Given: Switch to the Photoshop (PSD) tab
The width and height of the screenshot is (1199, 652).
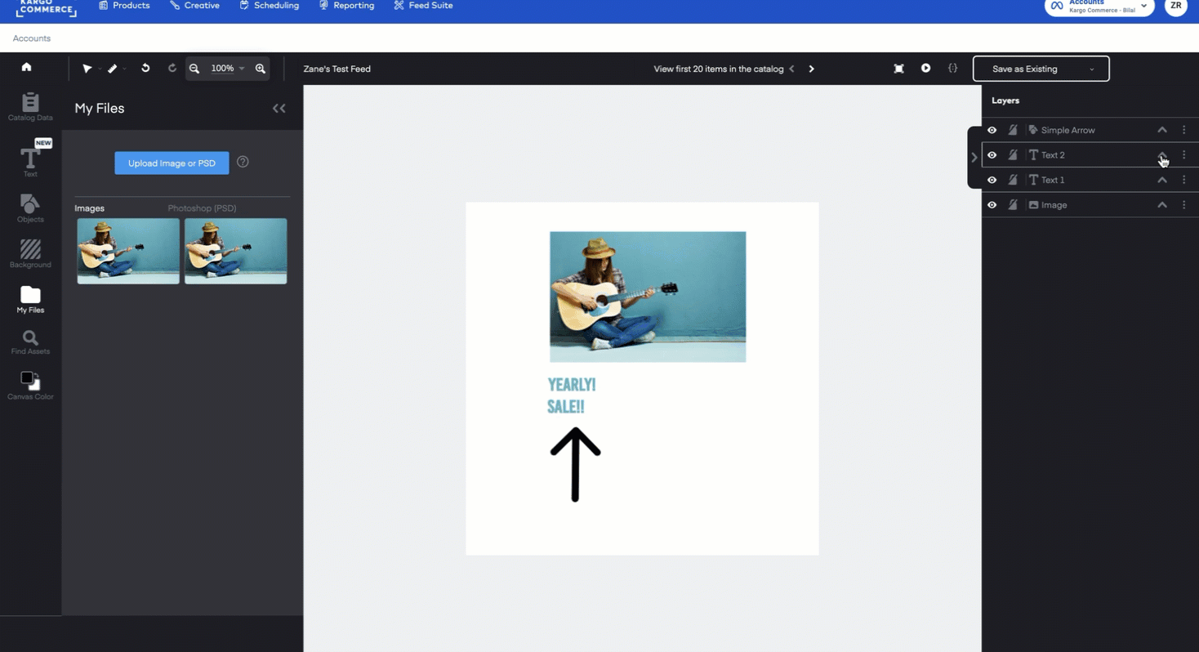Looking at the screenshot, I should [201, 208].
